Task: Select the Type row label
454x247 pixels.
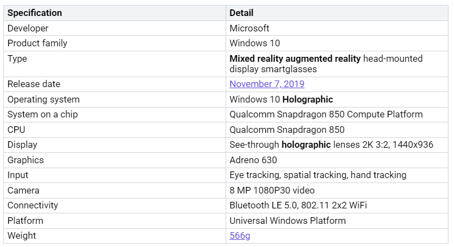Action: pos(17,58)
